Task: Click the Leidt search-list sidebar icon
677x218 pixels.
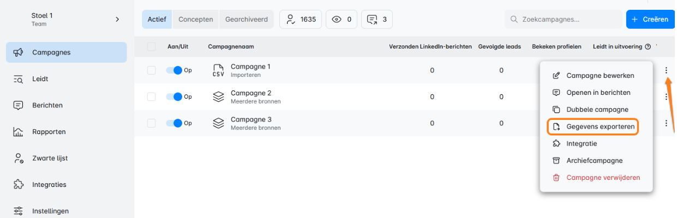Action: coord(18,79)
